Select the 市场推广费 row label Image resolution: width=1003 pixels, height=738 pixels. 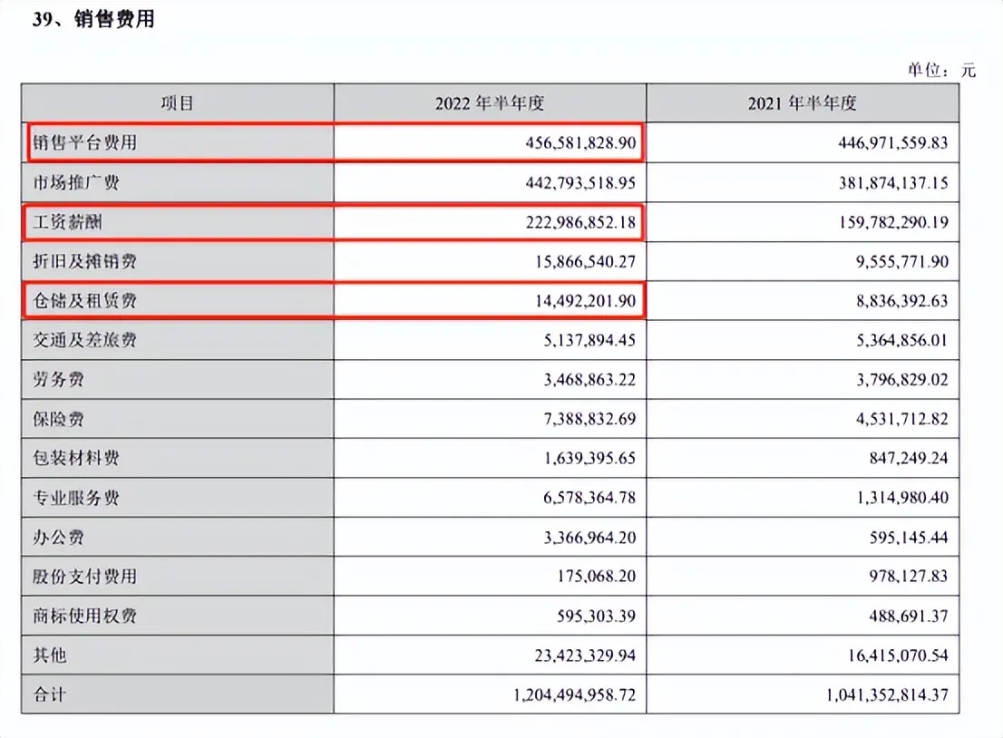tap(75, 183)
